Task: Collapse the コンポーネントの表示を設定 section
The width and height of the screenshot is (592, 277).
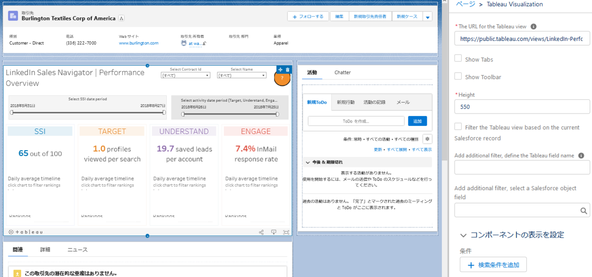Action: click(464, 236)
